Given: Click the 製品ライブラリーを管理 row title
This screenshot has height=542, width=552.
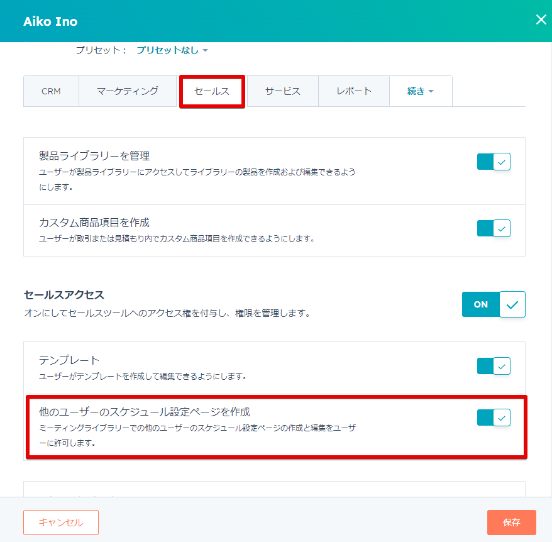Looking at the screenshot, I should coord(94,156).
